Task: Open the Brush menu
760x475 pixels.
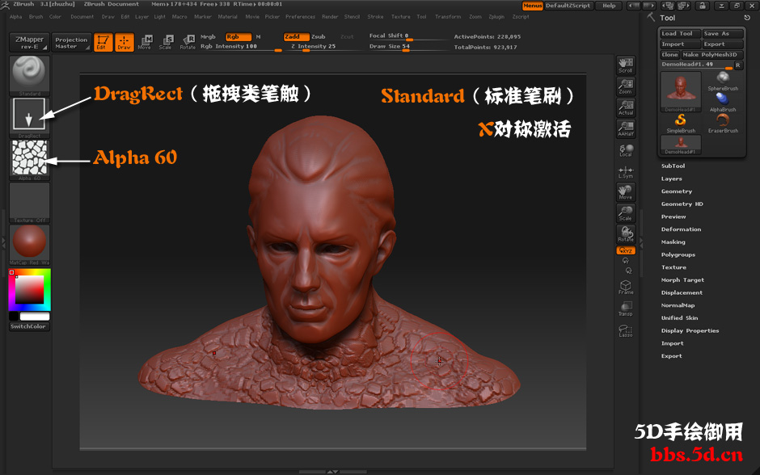Action: (36, 16)
